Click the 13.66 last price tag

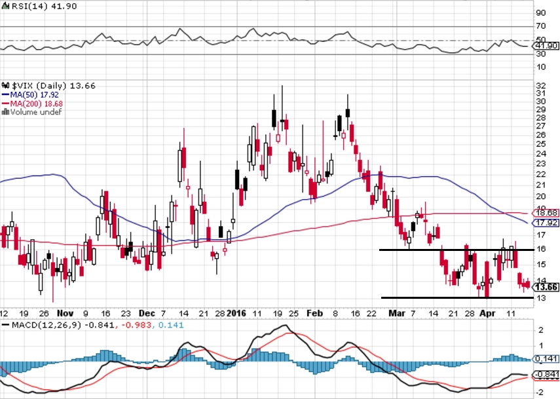tap(546, 287)
